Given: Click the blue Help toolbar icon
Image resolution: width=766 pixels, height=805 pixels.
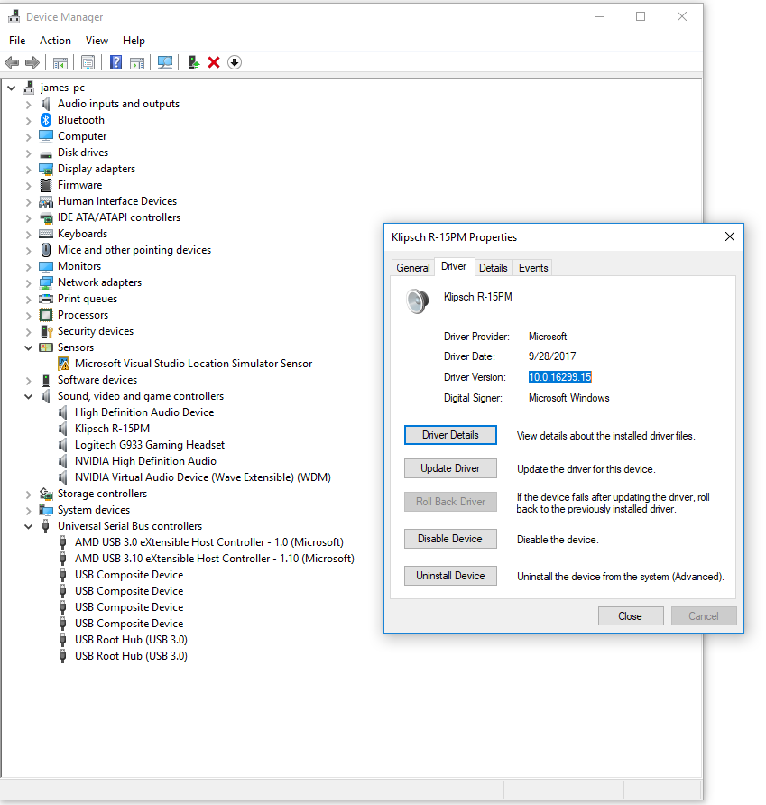Looking at the screenshot, I should (116, 62).
